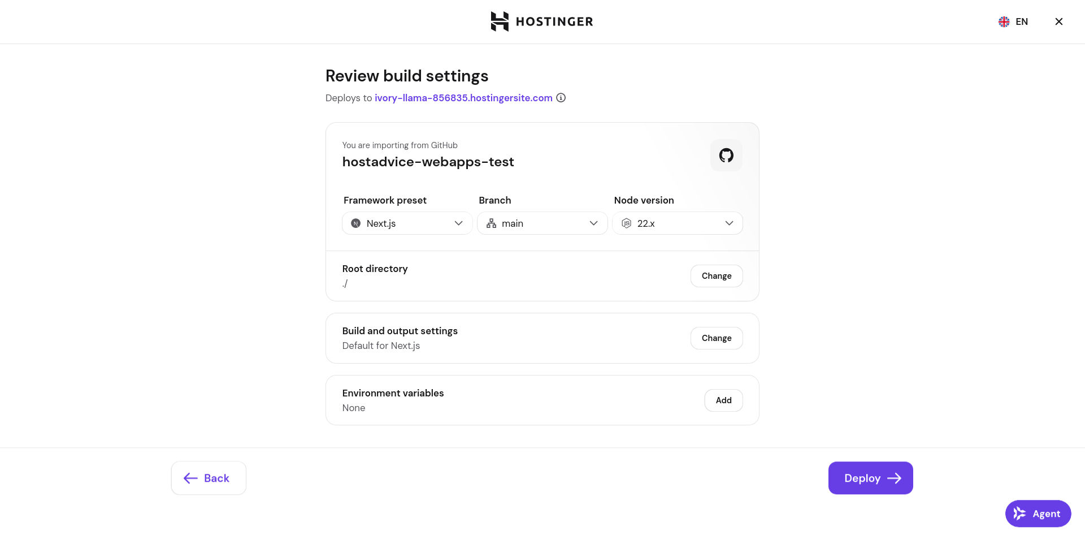
Task: Click the Default for Next.js text
Action: [x=381, y=346]
